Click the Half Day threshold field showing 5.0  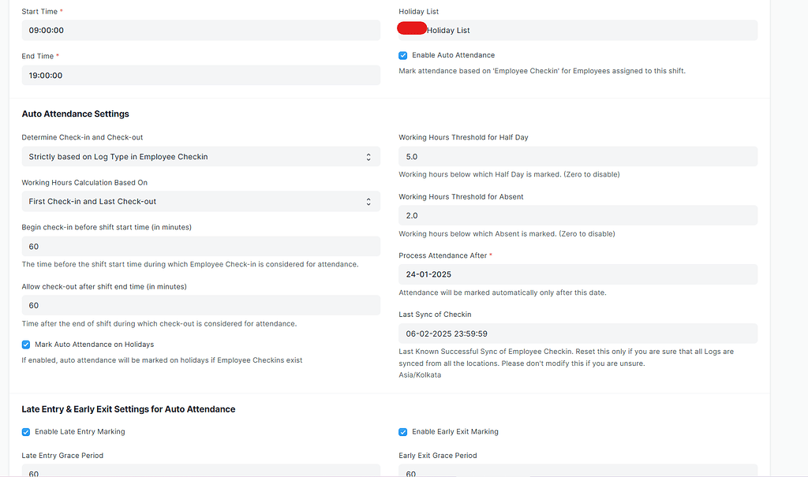coord(578,157)
